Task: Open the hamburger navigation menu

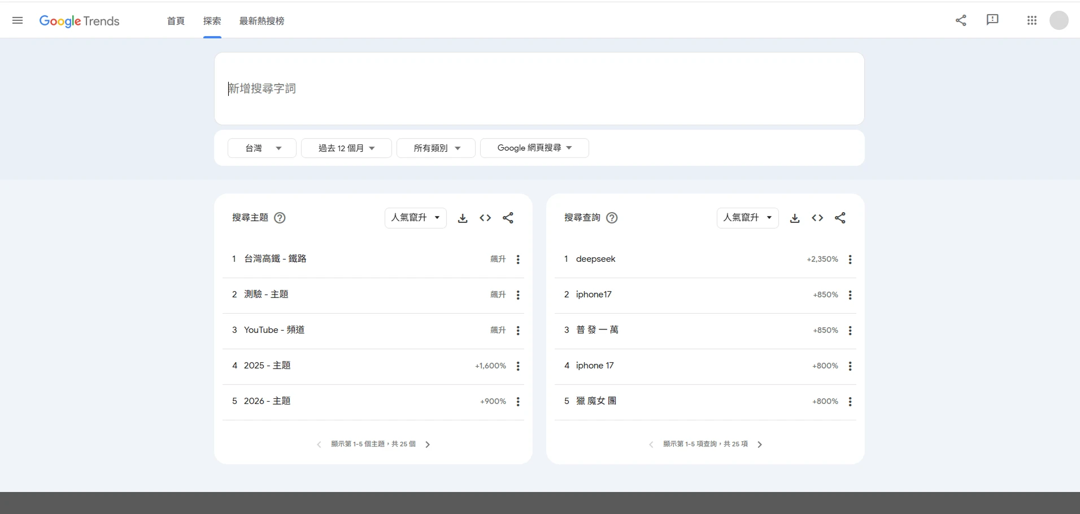Action: (18, 20)
